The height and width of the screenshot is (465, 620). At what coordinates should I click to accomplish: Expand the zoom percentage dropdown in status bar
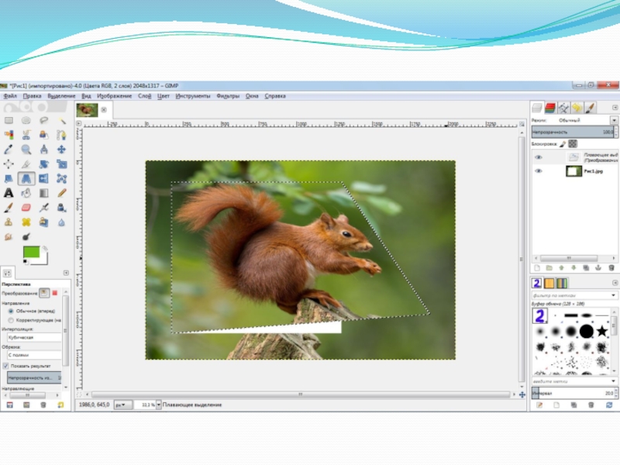pos(159,405)
